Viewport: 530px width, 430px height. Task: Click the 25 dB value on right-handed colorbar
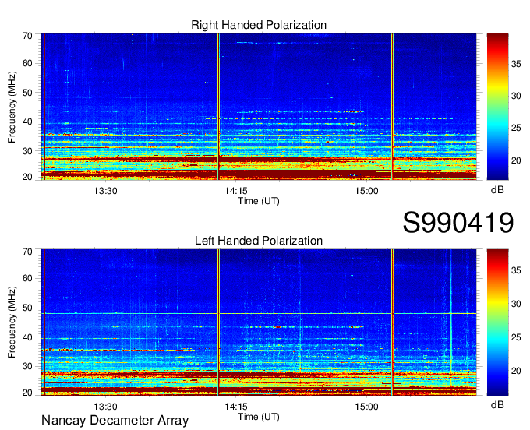pyautogui.click(x=516, y=128)
